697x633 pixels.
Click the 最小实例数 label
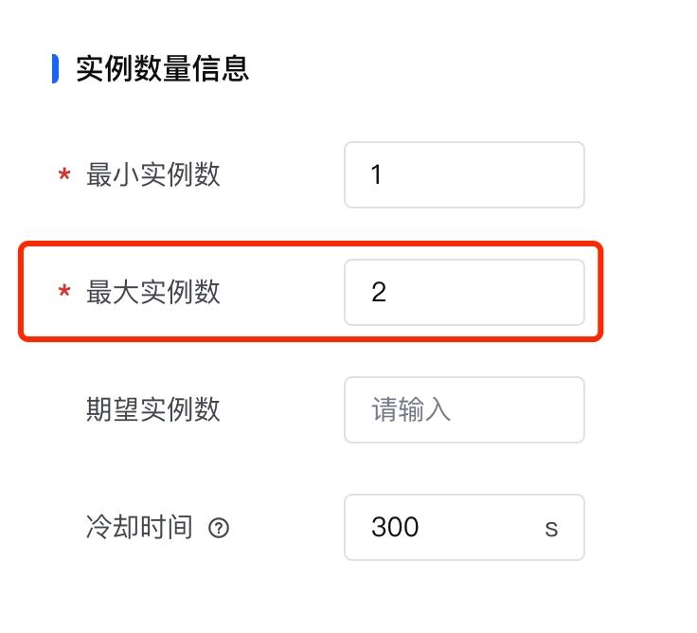point(153,175)
